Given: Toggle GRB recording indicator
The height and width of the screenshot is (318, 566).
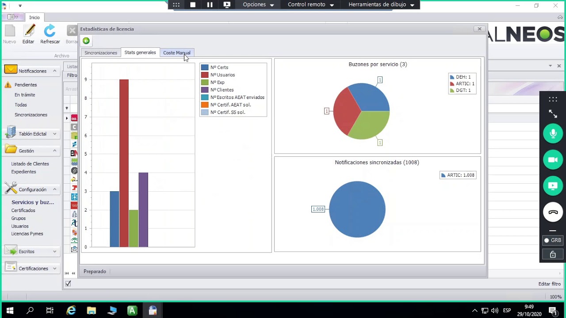Looking at the screenshot, I should 553,240.
